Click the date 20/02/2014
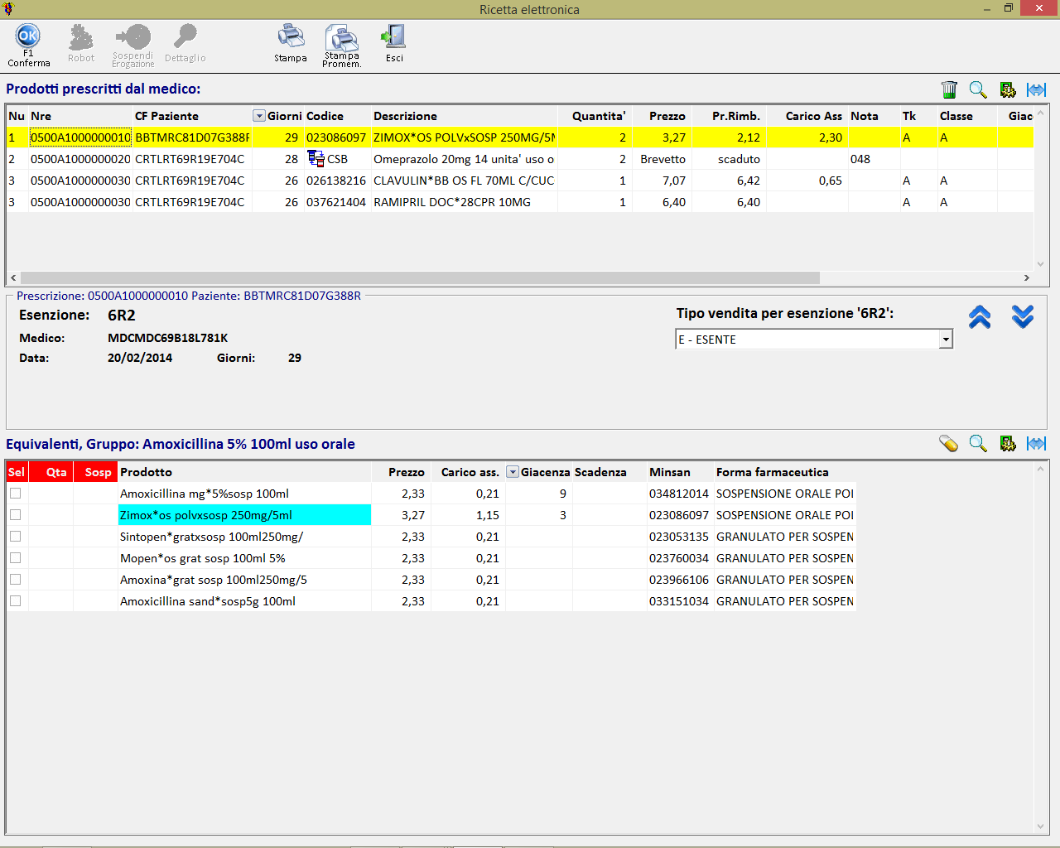This screenshot has height=848, width=1060. coord(140,358)
